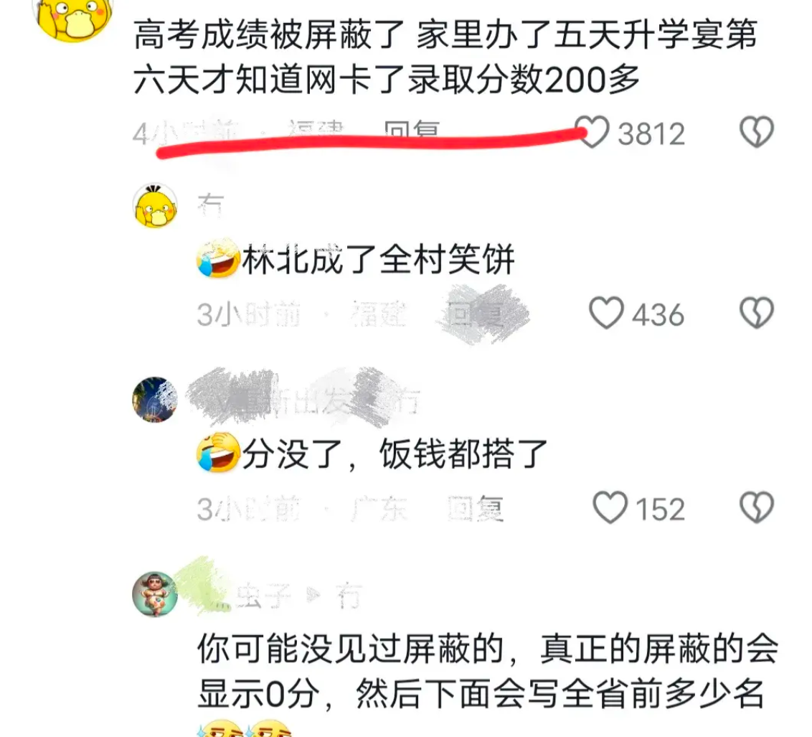The image size is (812, 737).
Task: Like the comment with 3812 likes
Action: pyautogui.click(x=593, y=132)
